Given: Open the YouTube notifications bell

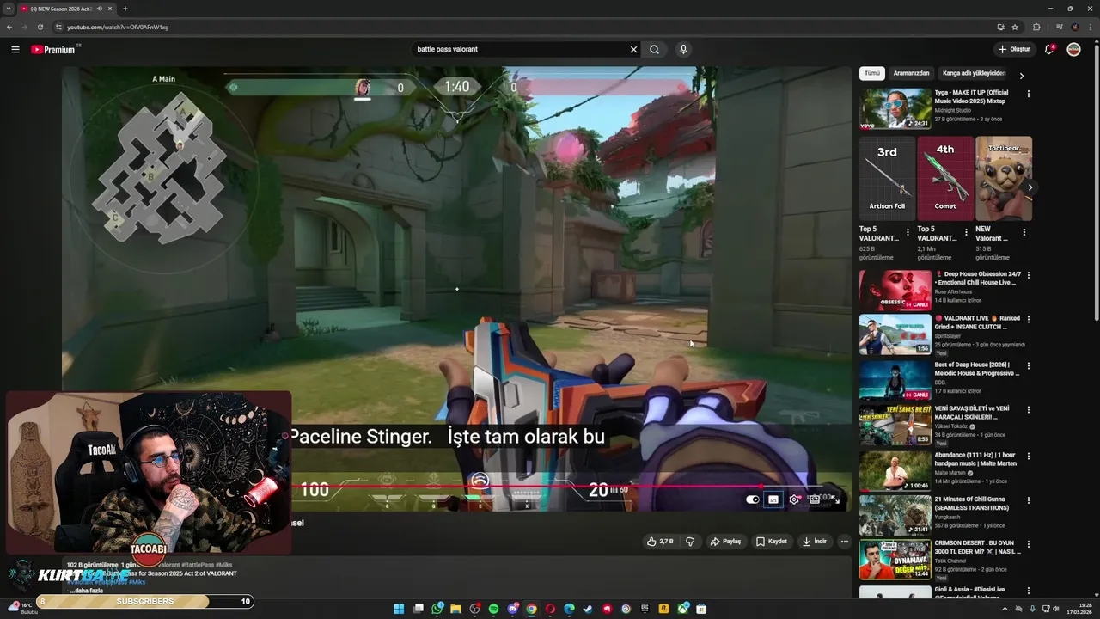Looking at the screenshot, I should pyautogui.click(x=1049, y=49).
